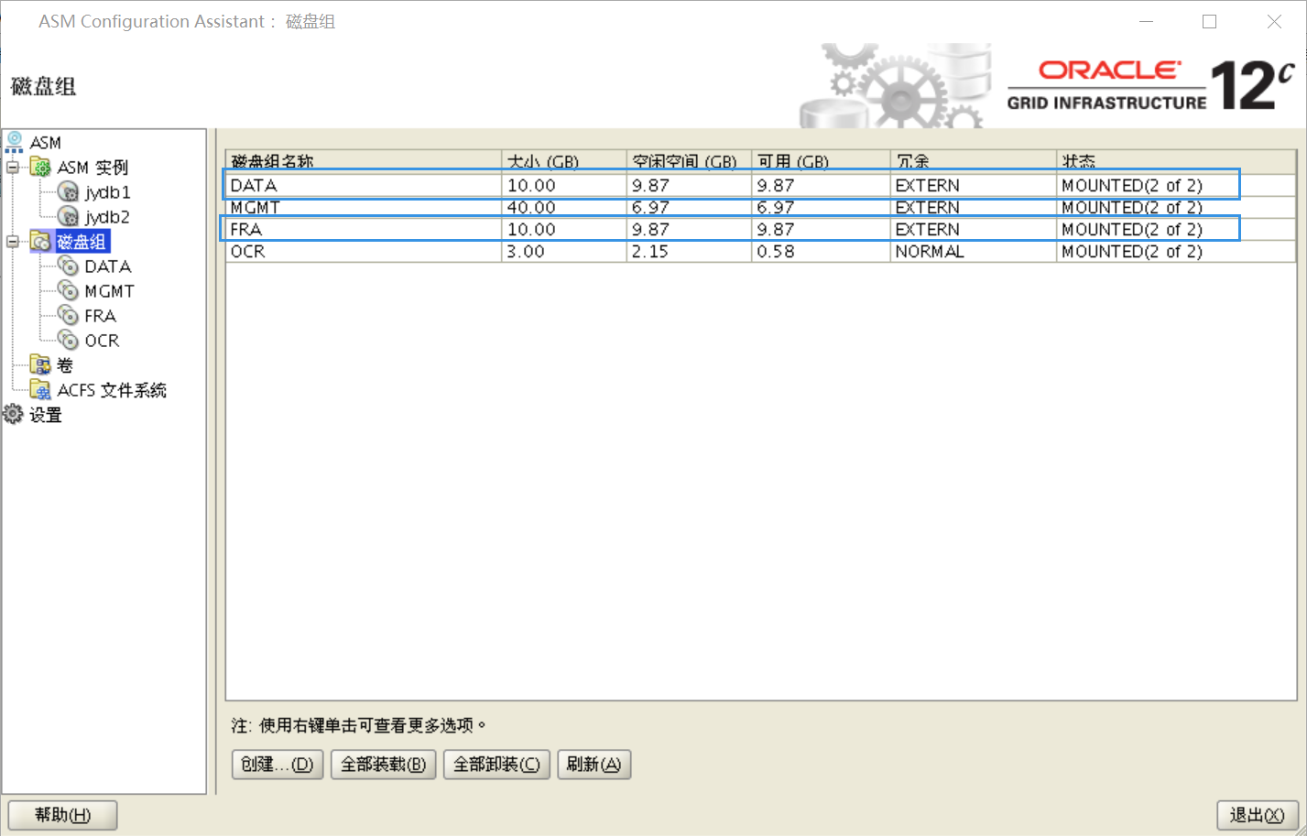
Task: Select OCR label in the tree
Action: 102,341
